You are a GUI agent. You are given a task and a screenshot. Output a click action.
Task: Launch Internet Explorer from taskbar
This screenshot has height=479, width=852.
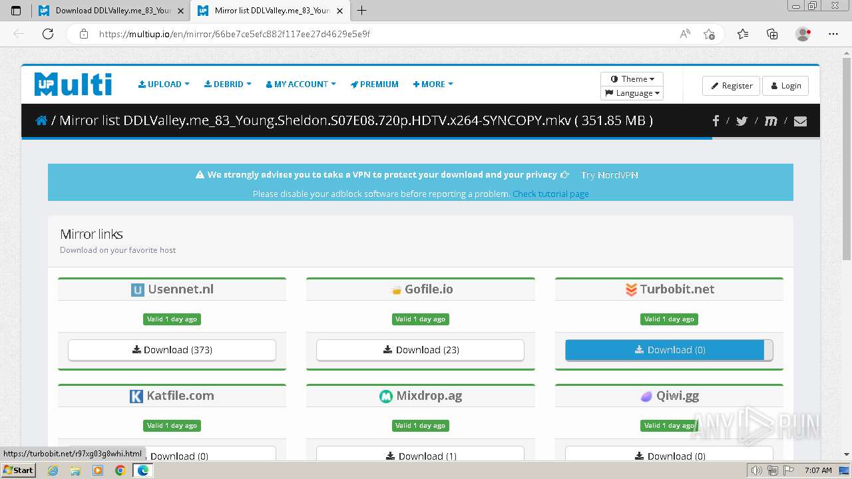(53, 470)
